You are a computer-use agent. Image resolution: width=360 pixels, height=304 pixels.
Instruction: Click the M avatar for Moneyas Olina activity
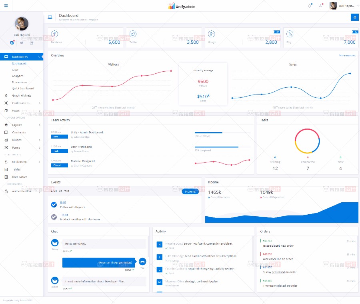pyautogui.click(x=159, y=282)
